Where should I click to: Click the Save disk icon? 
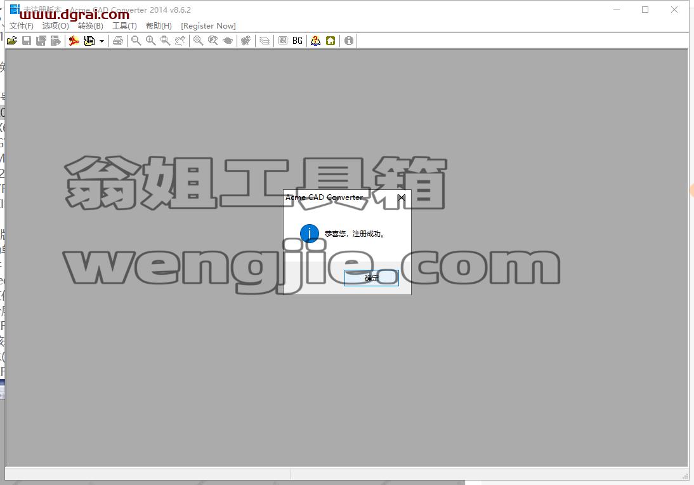[27, 41]
